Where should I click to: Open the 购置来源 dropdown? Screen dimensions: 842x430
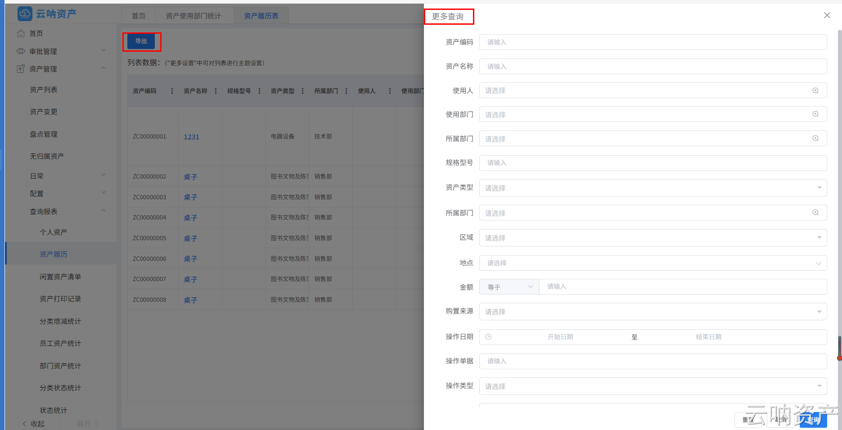653,312
